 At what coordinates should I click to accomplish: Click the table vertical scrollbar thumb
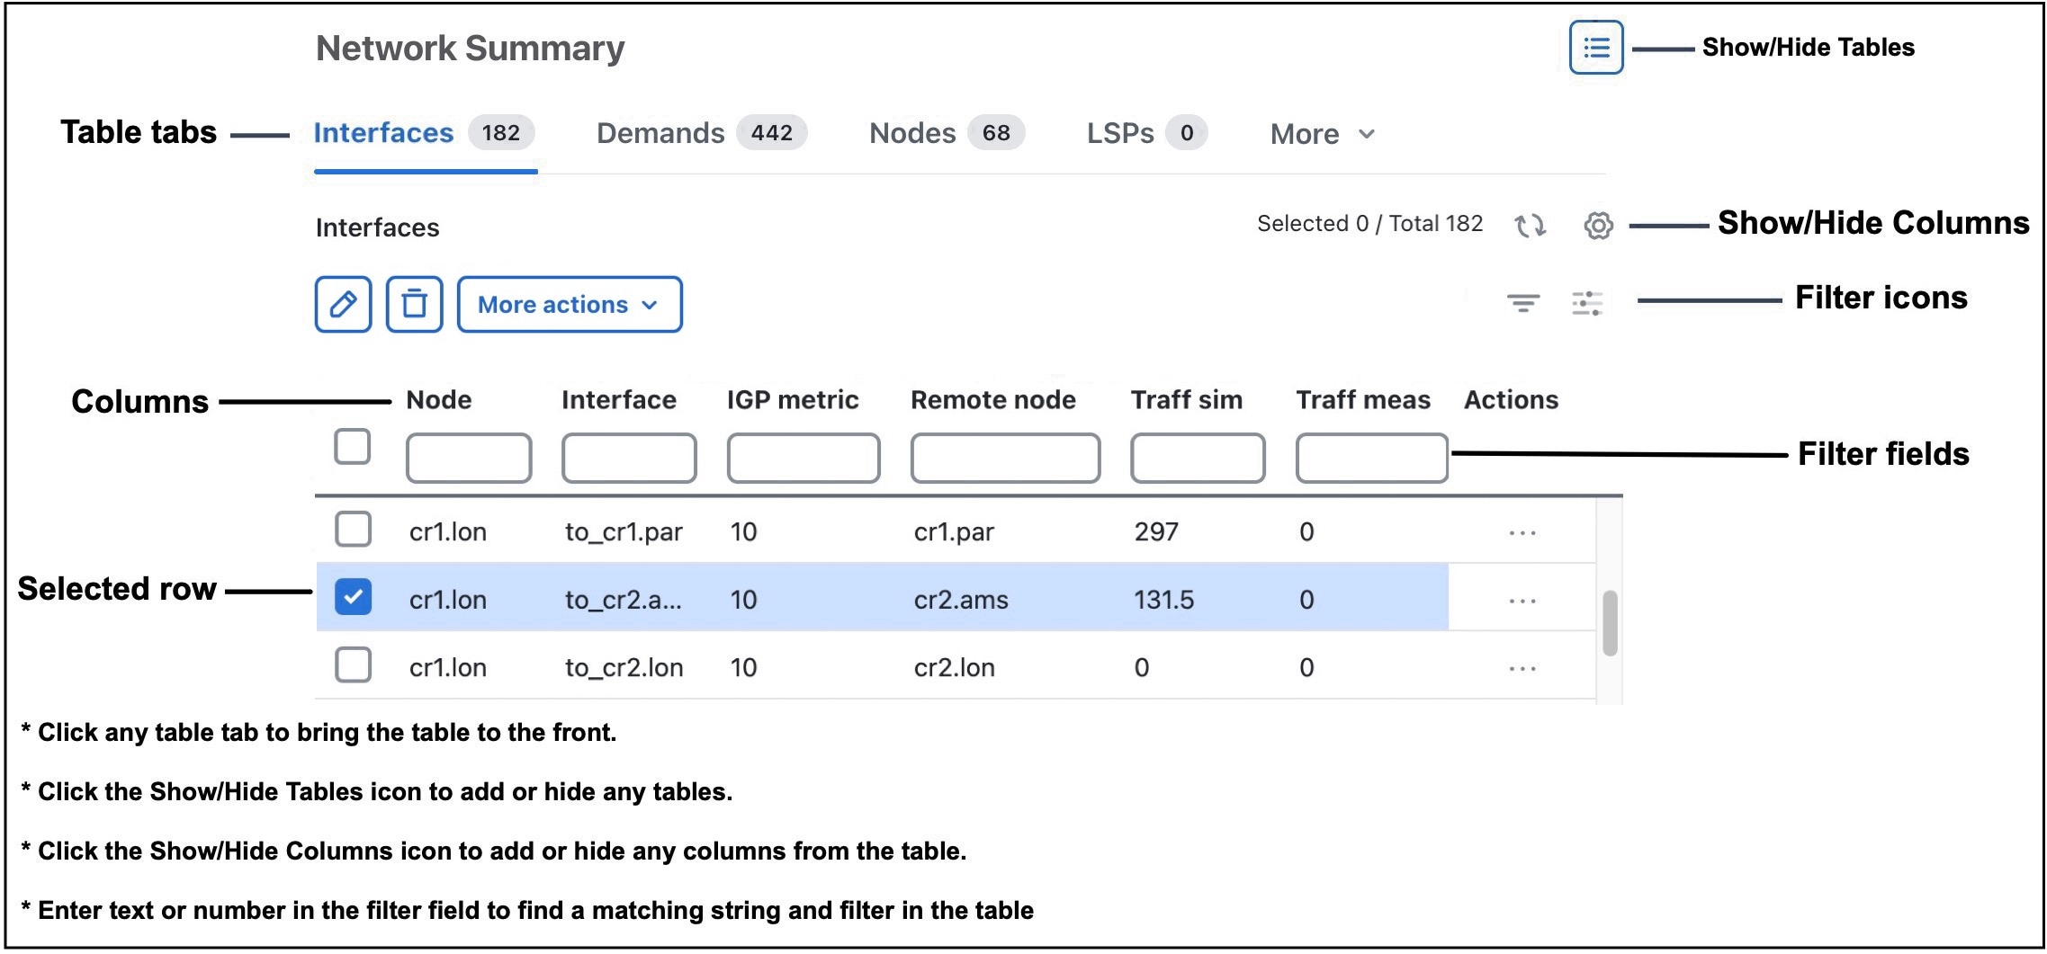(x=1611, y=623)
